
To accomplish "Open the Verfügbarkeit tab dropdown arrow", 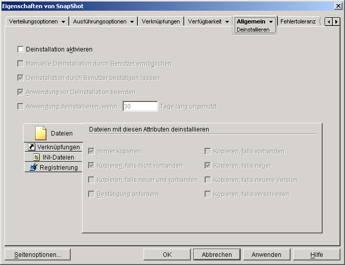I will pyautogui.click(x=227, y=22).
